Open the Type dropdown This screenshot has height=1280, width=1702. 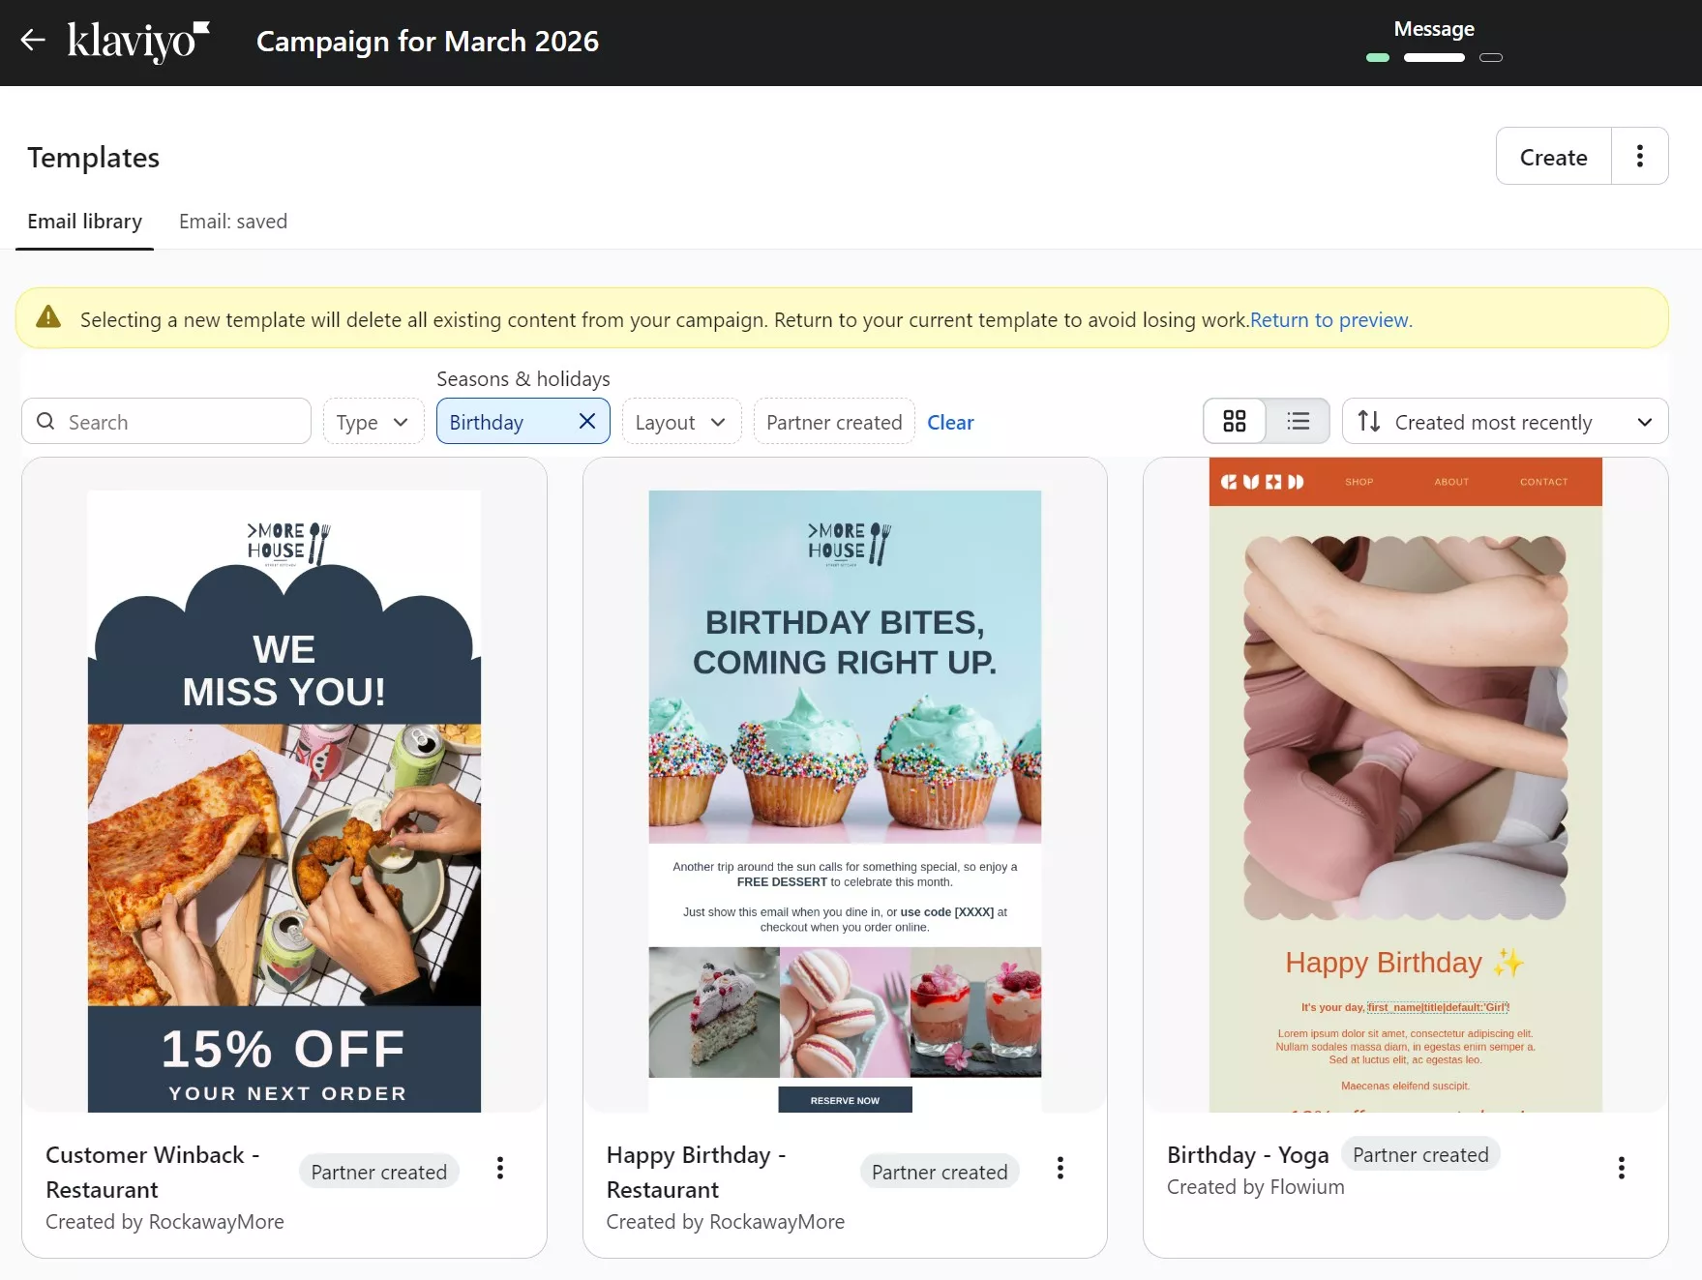[373, 422]
